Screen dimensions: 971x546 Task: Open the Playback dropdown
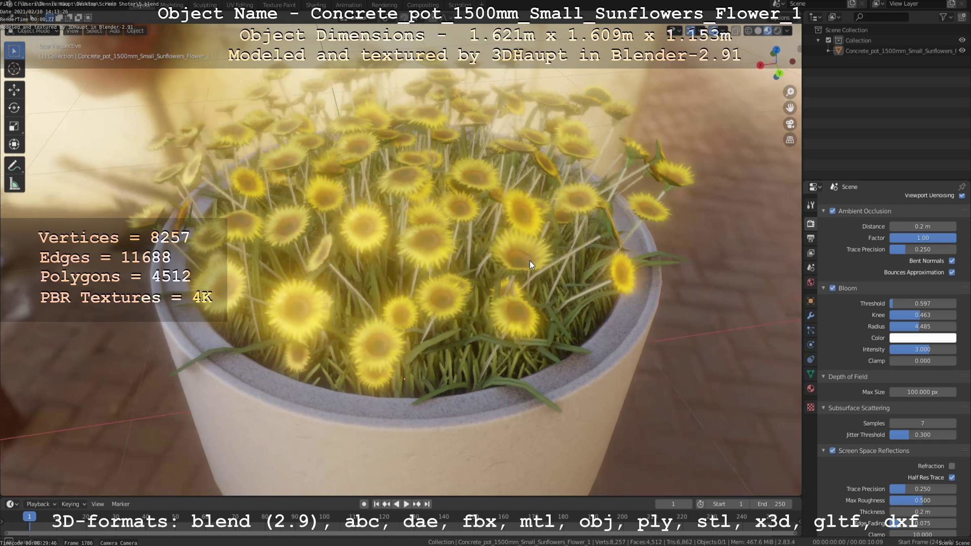click(41, 504)
